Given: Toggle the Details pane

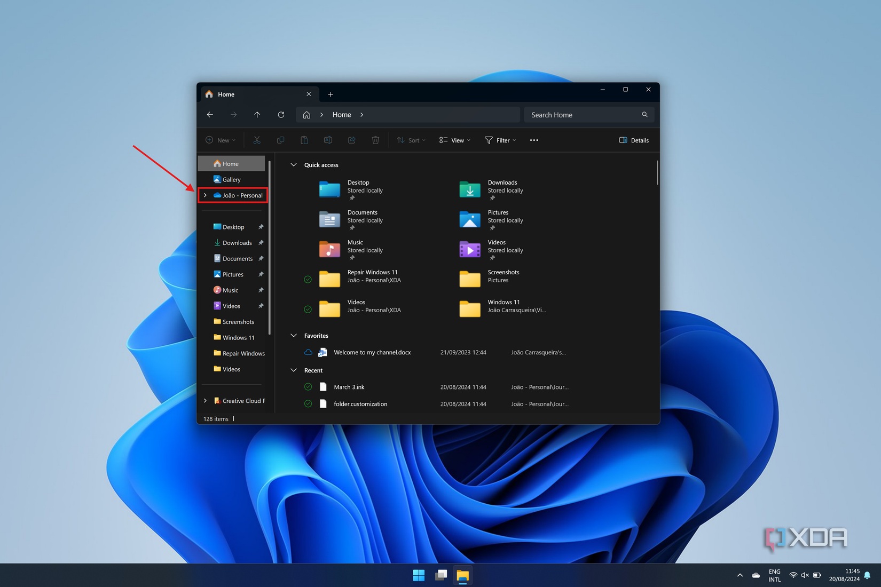Looking at the screenshot, I should (x=634, y=140).
